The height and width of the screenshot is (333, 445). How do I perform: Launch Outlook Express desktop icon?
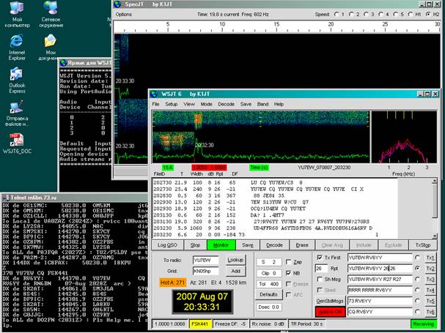point(17,81)
